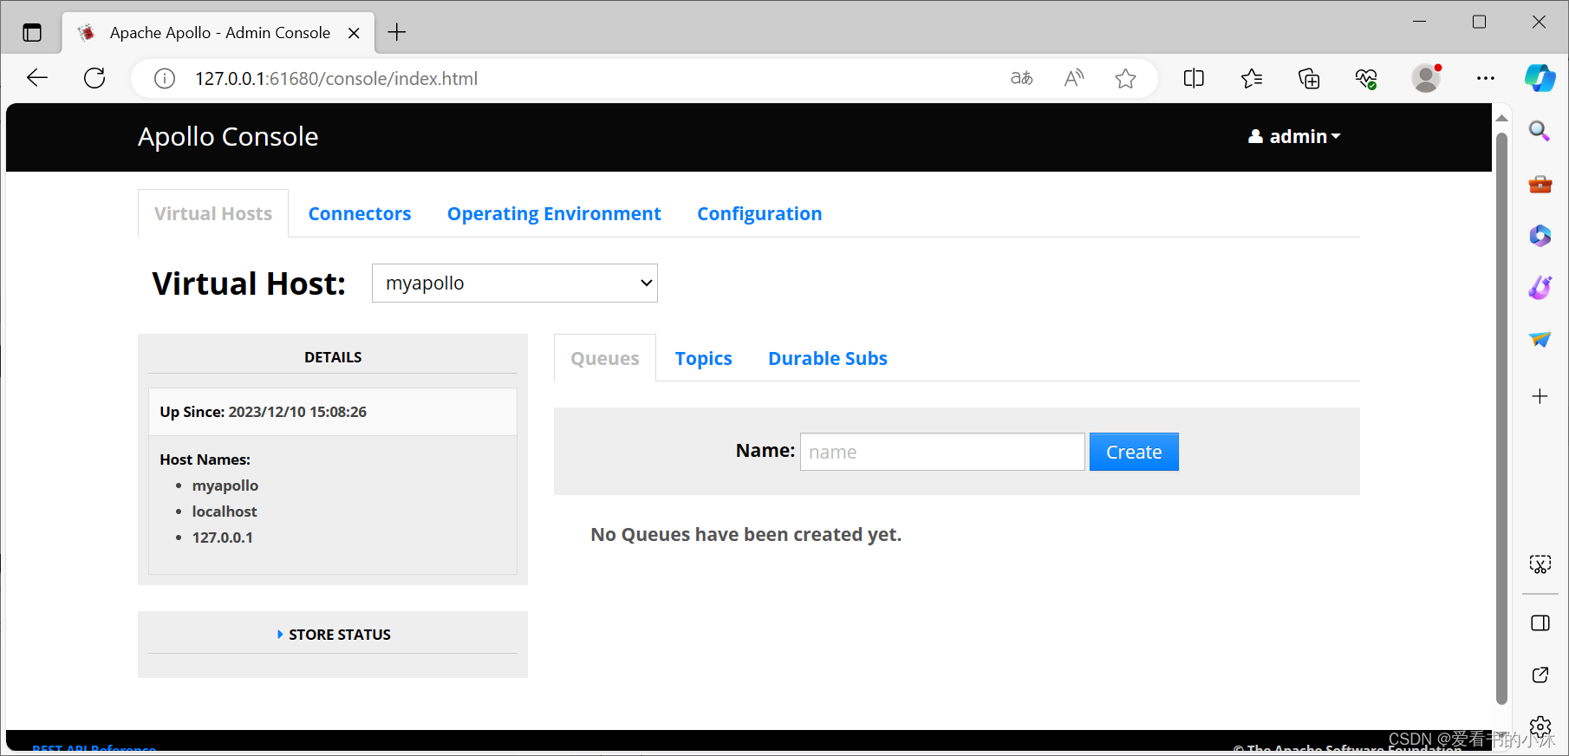Open the favorites list icon
Image resolution: width=1569 pixels, height=756 pixels.
[x=1252, y=79]
